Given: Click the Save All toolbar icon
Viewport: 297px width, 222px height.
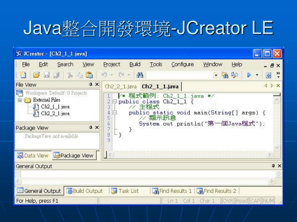Looking at the screenshot, I should [x=57, y=75].
